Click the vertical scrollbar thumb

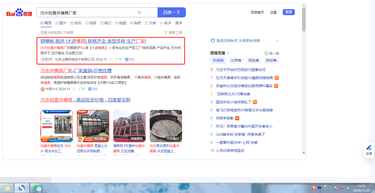click(x=304, y=19)
